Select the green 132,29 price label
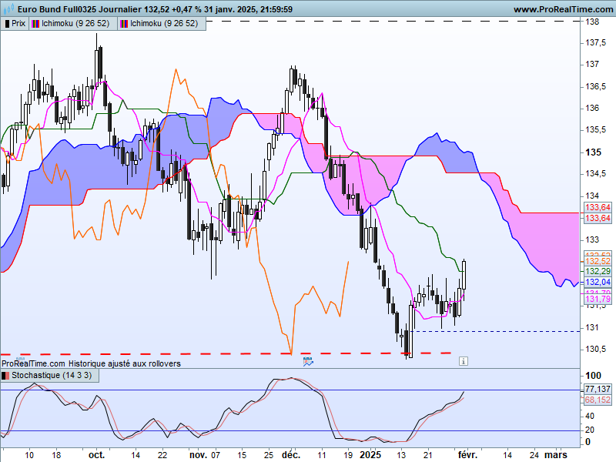Viewport: 616px width, 462px height. [598, 271]
